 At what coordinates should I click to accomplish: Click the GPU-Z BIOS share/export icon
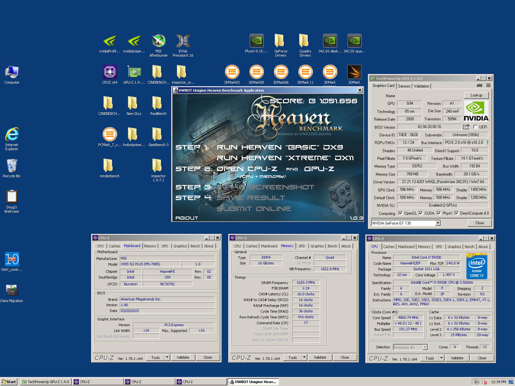pos(466,127)
